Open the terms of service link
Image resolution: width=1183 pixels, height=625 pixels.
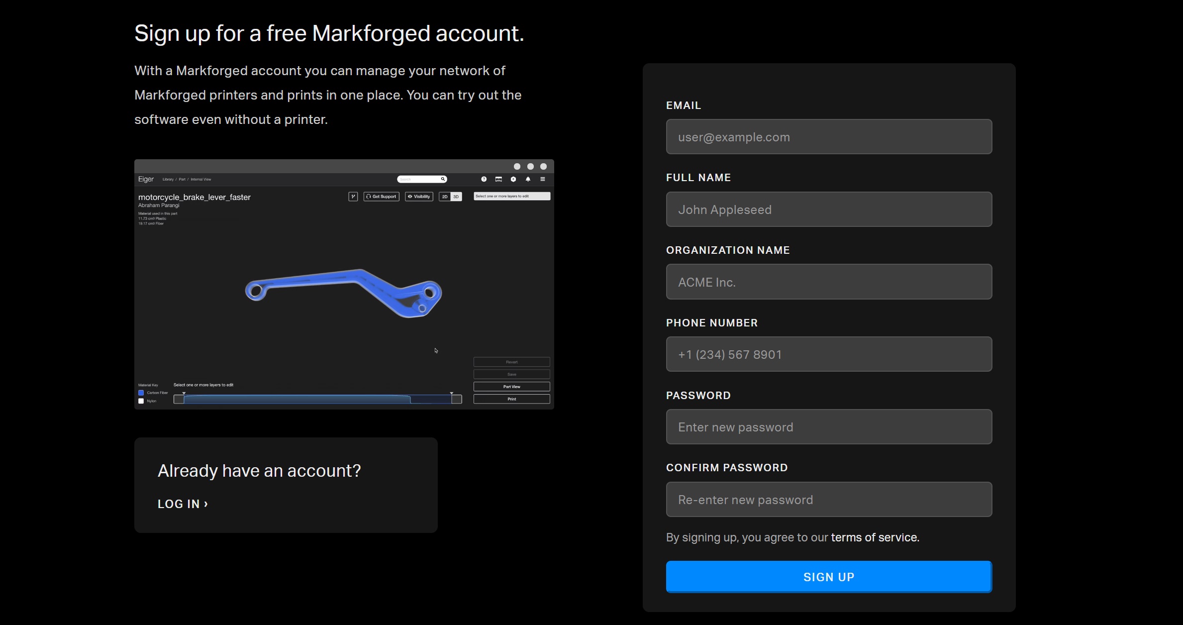tap(875, 537)
